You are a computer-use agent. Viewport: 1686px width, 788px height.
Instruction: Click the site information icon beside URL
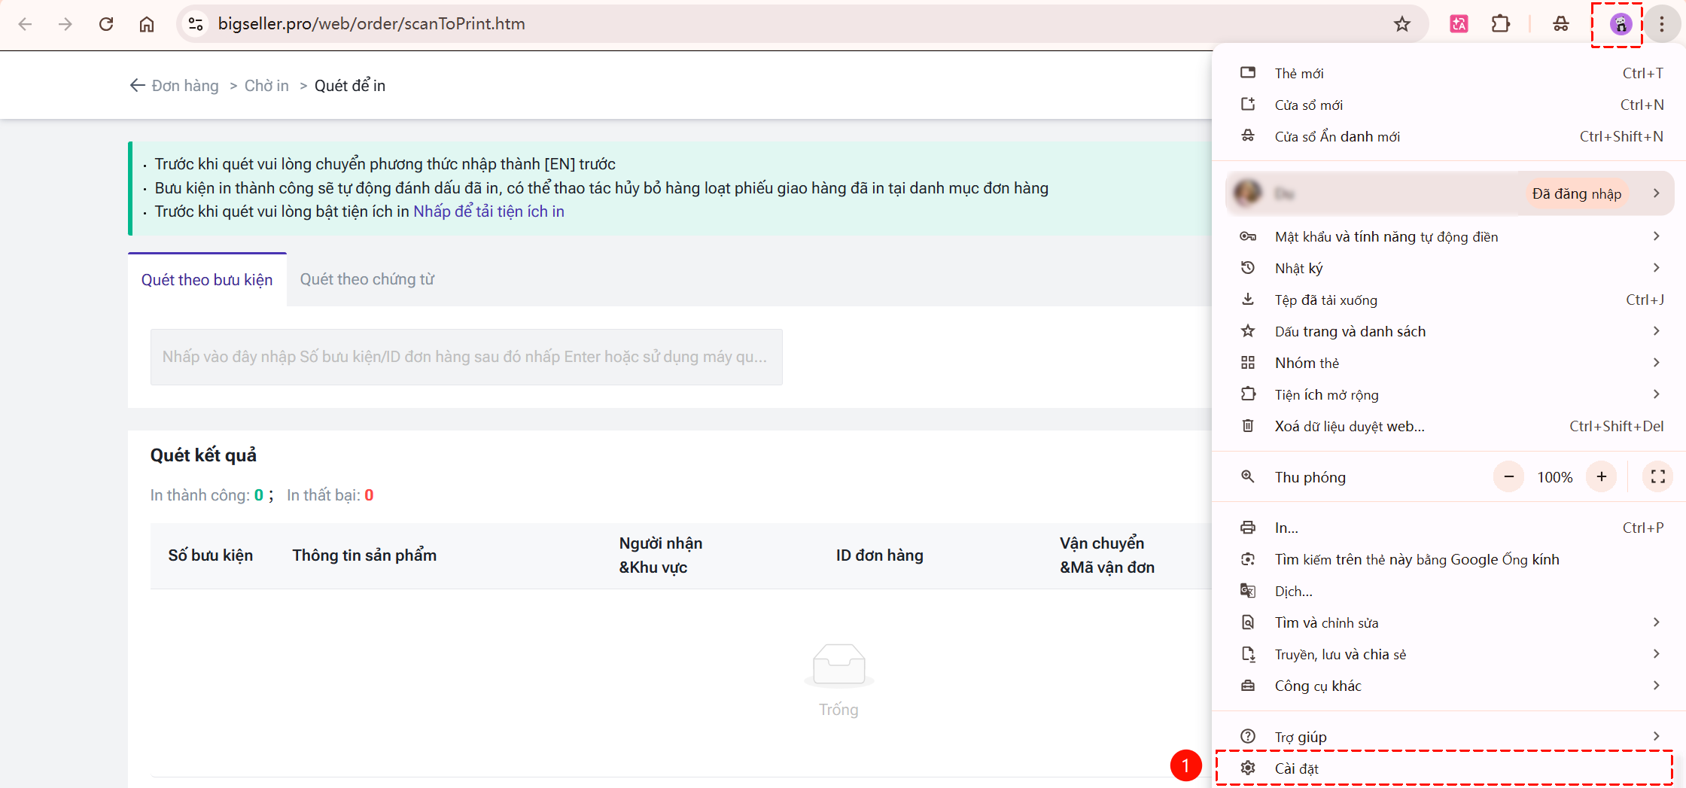tap(196, 24)
